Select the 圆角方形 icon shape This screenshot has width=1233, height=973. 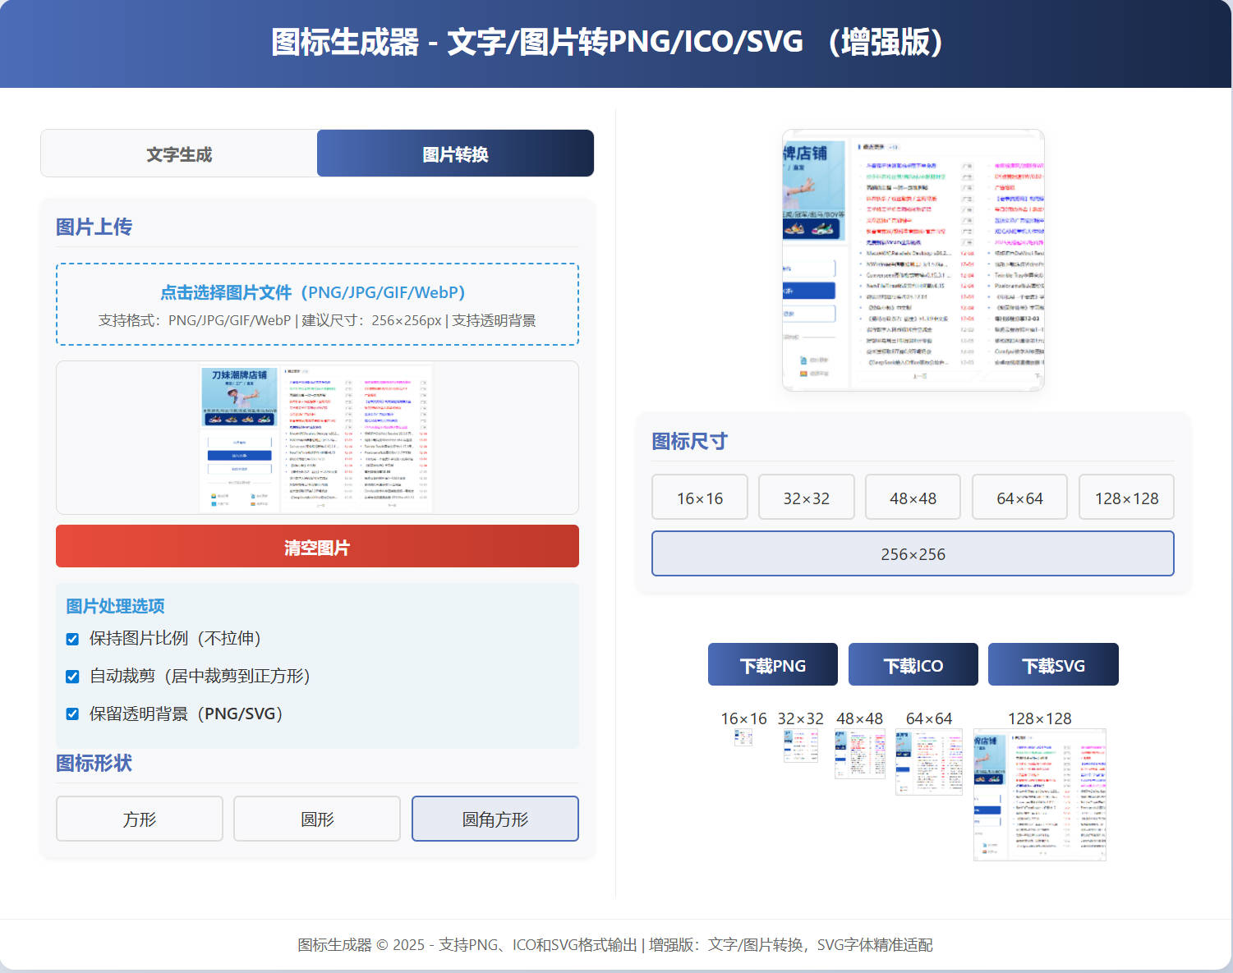(495, 819)
